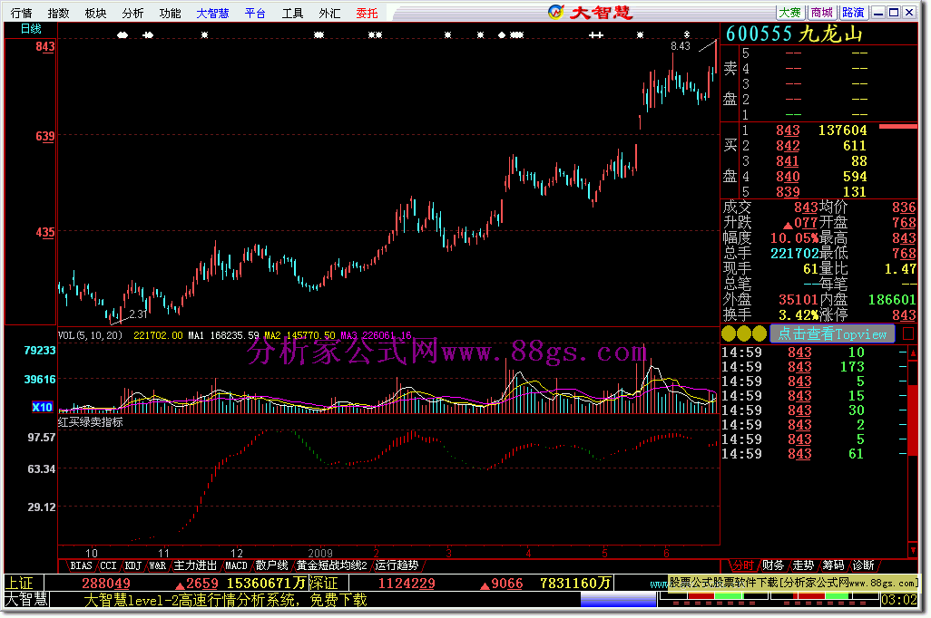931x618 pixels.
Task: Click buy level 1 volume 137604
Action: tap(843, 130)
